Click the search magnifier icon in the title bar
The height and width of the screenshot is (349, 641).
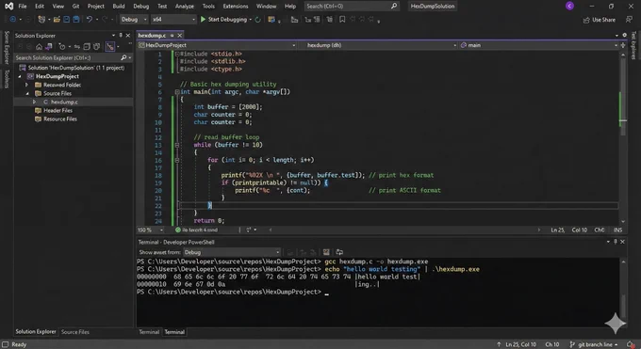coord(394,7)
